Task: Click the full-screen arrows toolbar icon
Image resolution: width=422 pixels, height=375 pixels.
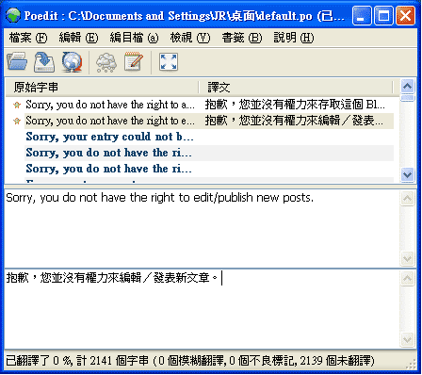Action: click(x=169, y=61)
